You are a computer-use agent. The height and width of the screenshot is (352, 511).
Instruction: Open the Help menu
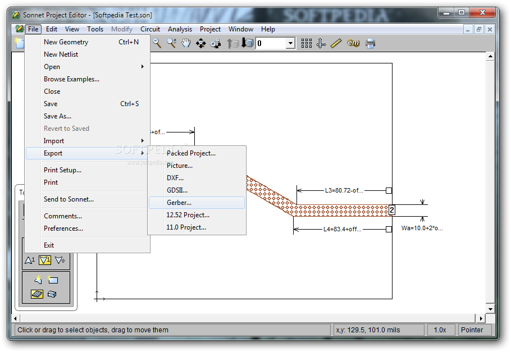[x=268, y=29]
